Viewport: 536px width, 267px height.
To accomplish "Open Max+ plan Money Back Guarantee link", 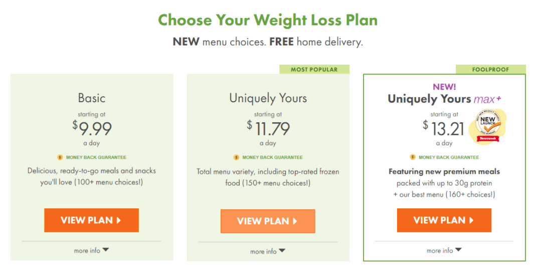I will pyautogui.click(x=449, y=157).
